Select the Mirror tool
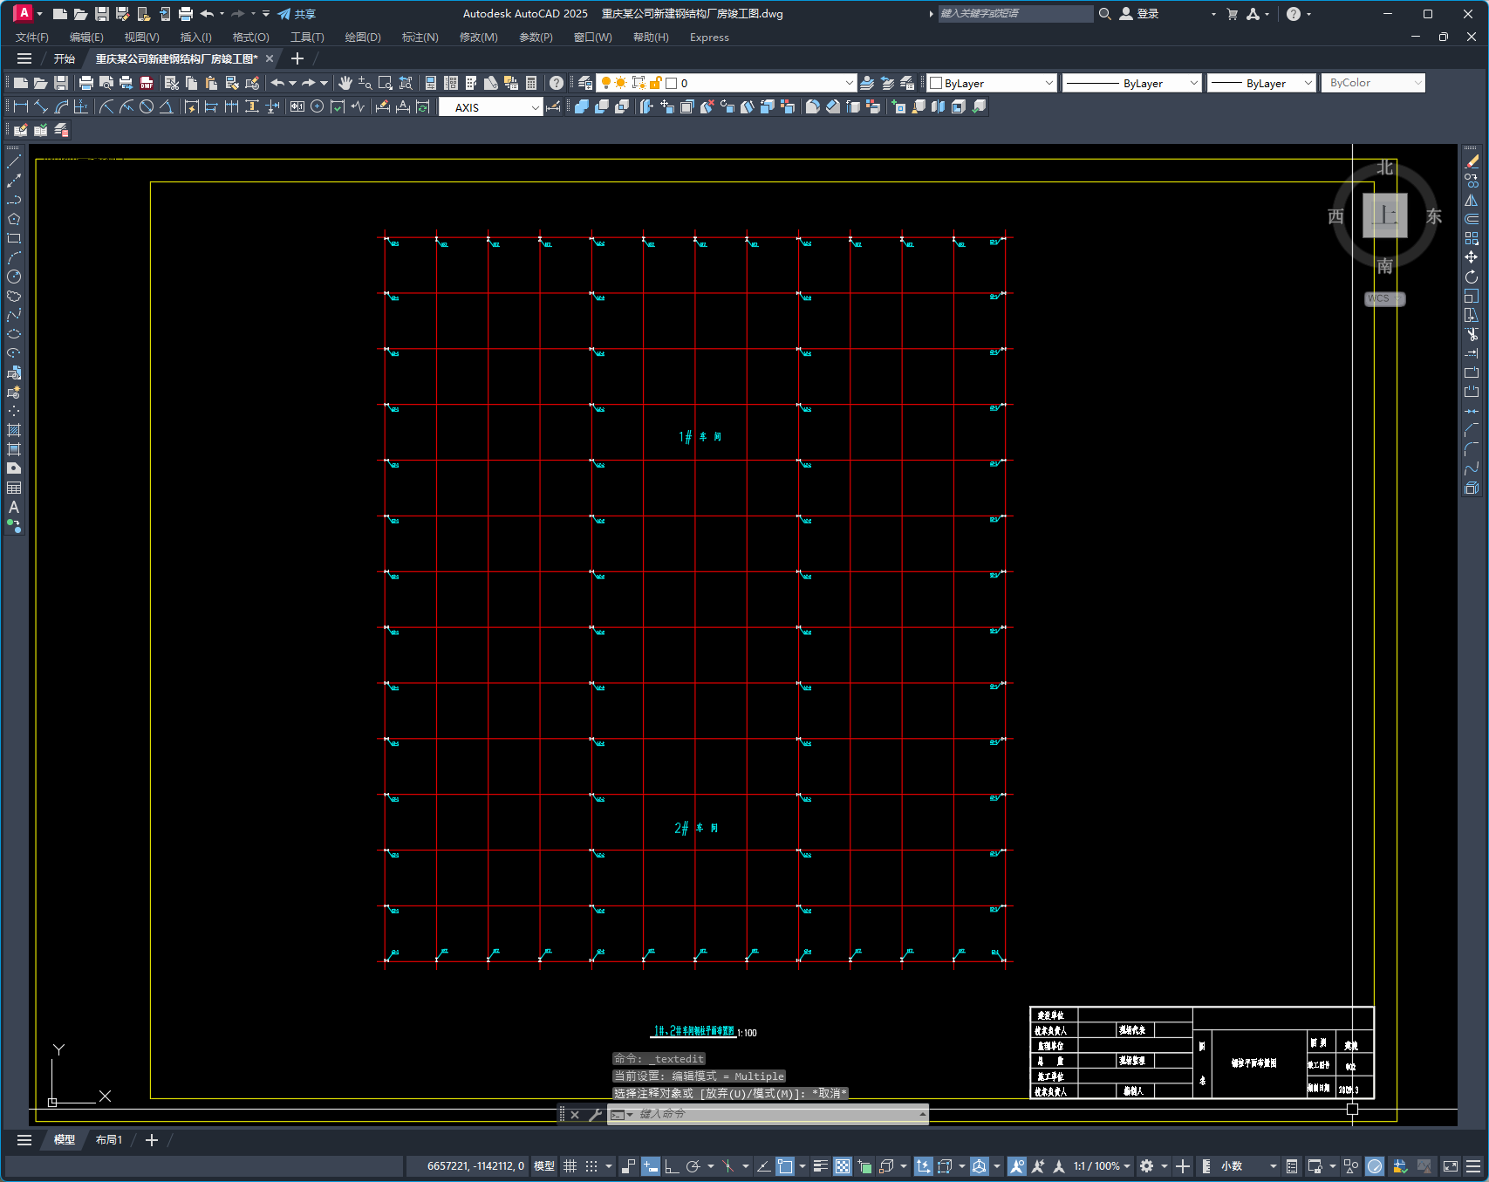The width and height of the screenshot is (1489, 1182). 1472,201
